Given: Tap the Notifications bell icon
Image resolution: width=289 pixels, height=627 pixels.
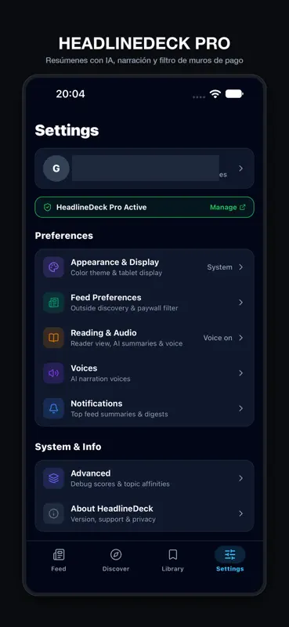Looking at the screenshot, I should tap(53, 408).
